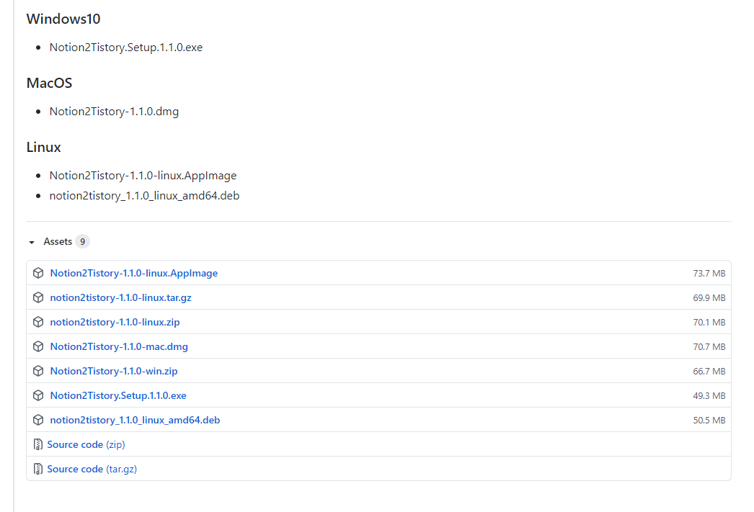Click the 66.7 MB file size
Viewport: 754px width, 512px height.
pyautogui.click(x=709, y=372)
